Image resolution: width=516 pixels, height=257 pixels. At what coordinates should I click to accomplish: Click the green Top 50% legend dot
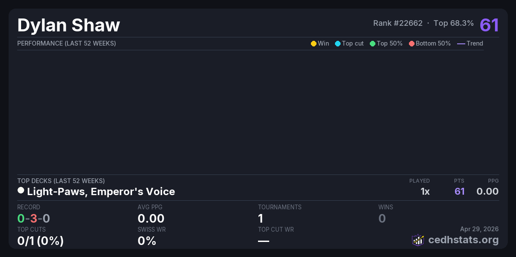point(372,43)
